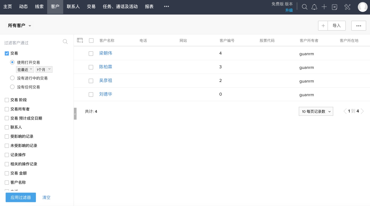The image size is (370, 206).
Task: Go to the 动态 tab
Action: (x=24, y=7)
